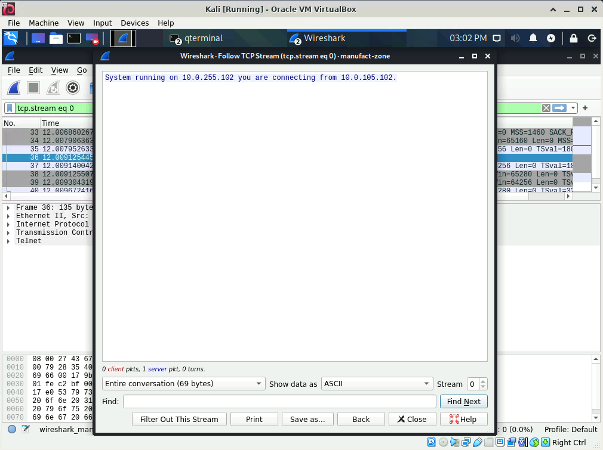Click VirtualBox USB devices icon
This screenshot has height=450, width=603.
[x=477, y=442]
